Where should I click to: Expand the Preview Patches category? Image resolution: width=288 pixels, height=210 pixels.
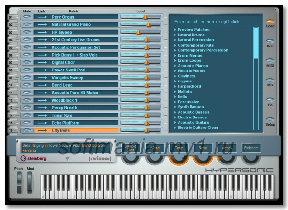(x=175, y=30)
